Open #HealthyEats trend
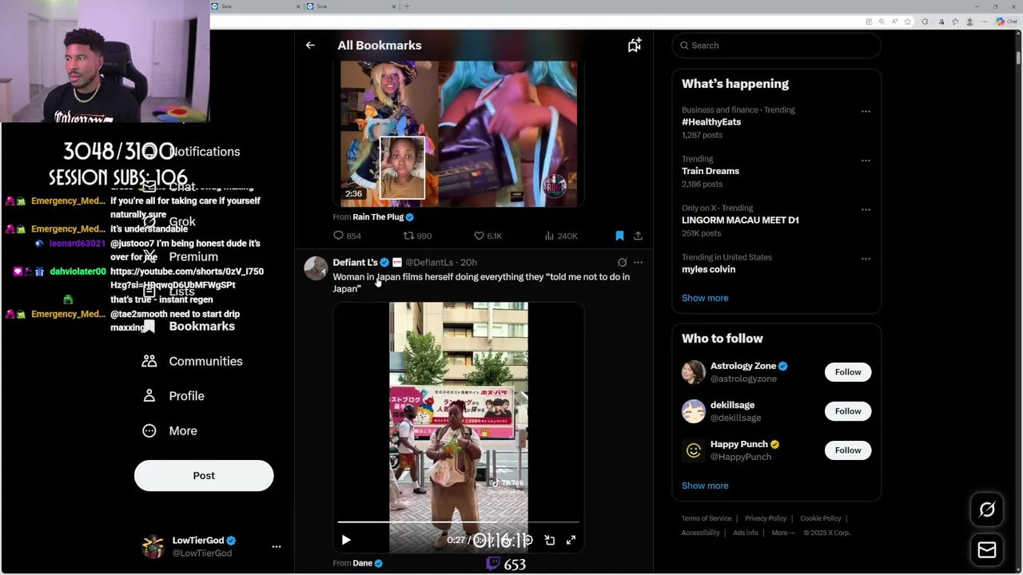 [x=711, y=122]
